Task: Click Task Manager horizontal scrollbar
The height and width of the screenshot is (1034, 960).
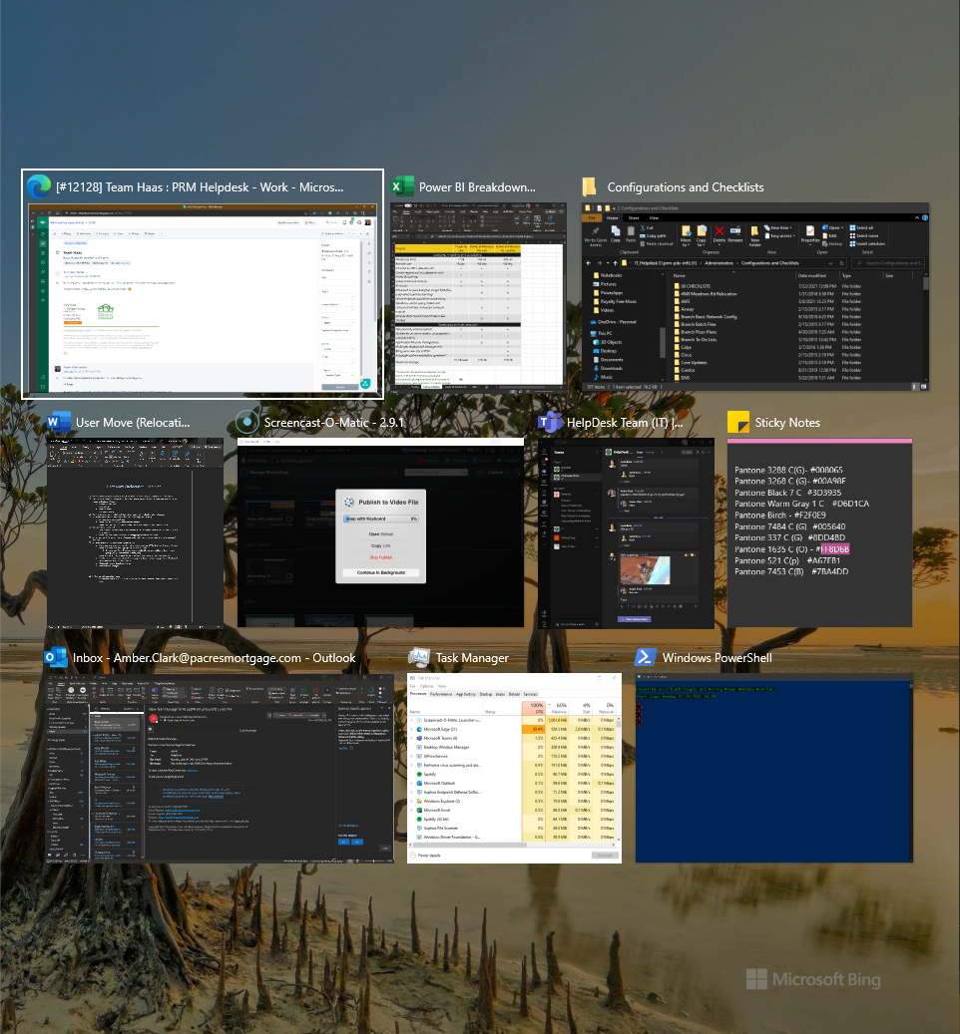Action: 511,844
